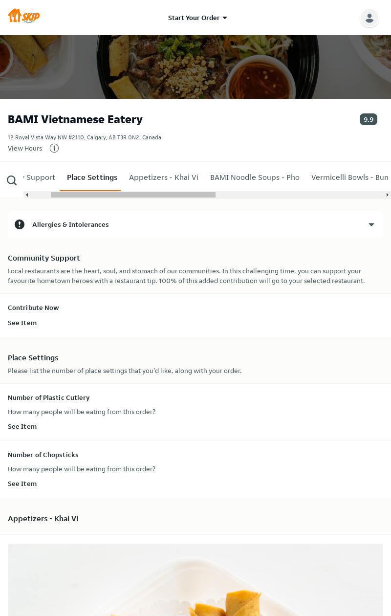The width and height of the screenshot is (391, 616).
Task: Open See Item for Number of Chopsticks
Action: click(x=22, y=484)
